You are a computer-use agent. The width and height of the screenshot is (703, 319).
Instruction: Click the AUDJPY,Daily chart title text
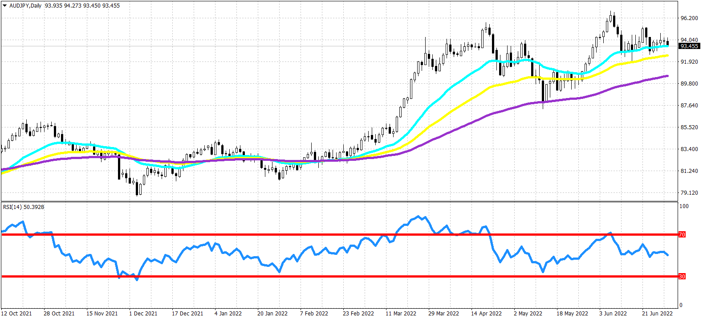pos(25,6)
